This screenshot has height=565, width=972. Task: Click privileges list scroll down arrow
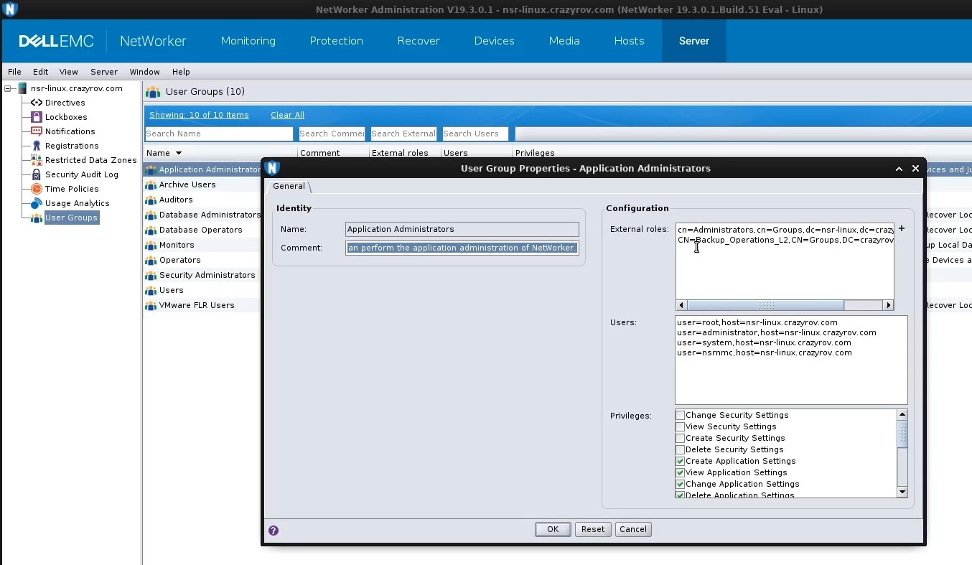point(902,492)
